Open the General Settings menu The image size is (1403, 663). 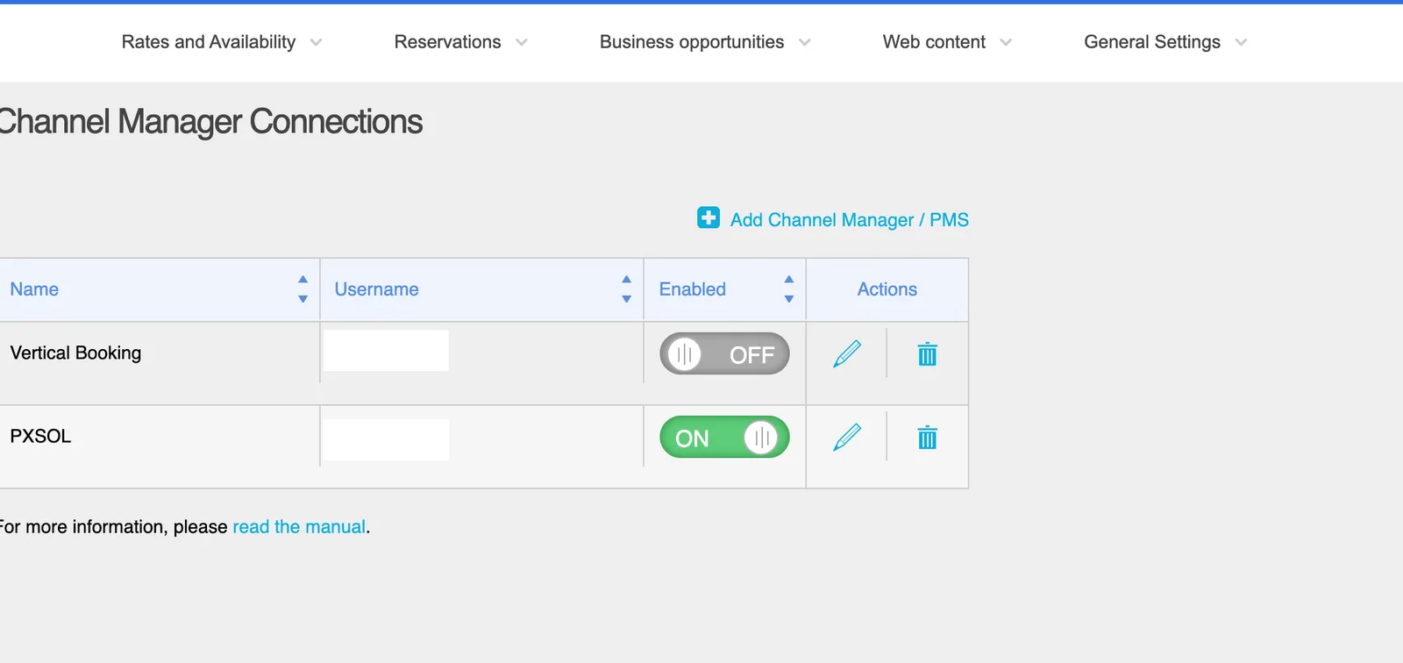pyautogui.click(x=1152, y=42)
